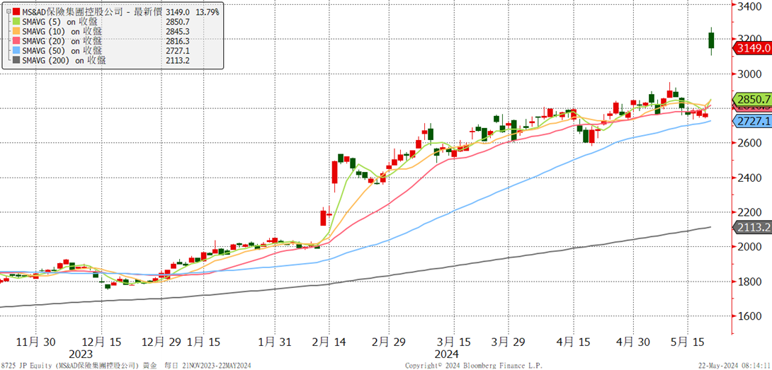Click the 13.79% change value in legend
Screen dimensions: 772x370
click(x=208, y=11)
